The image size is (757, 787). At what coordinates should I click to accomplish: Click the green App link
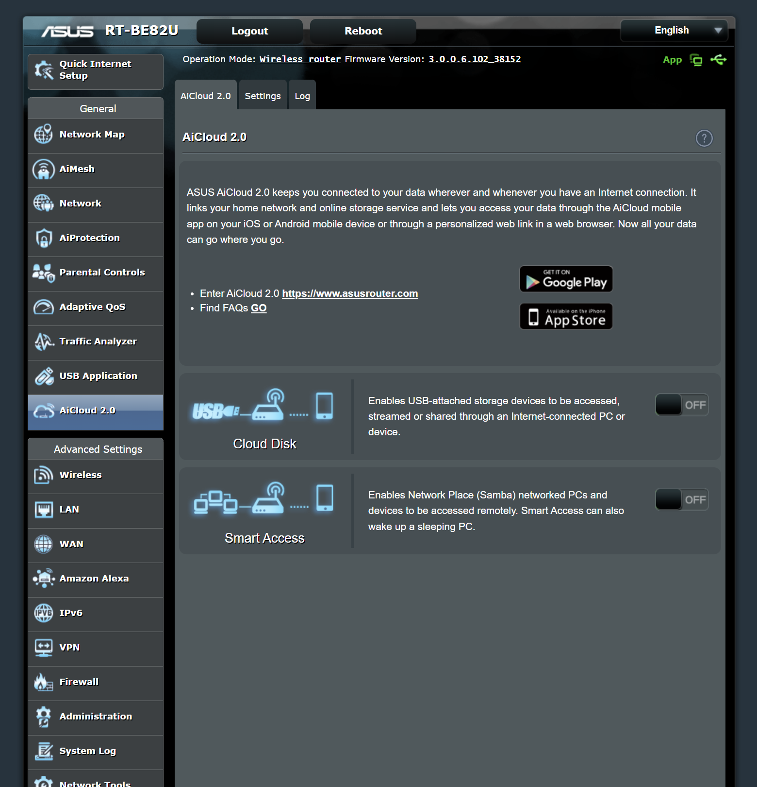[x=673, y=60]
